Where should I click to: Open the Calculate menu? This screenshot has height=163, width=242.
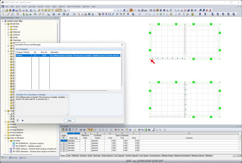32,6
